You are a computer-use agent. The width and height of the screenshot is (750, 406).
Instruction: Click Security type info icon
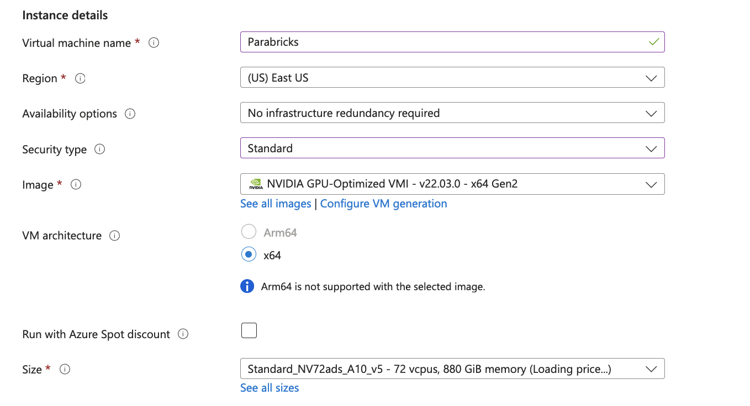click(x=100, y=149)
